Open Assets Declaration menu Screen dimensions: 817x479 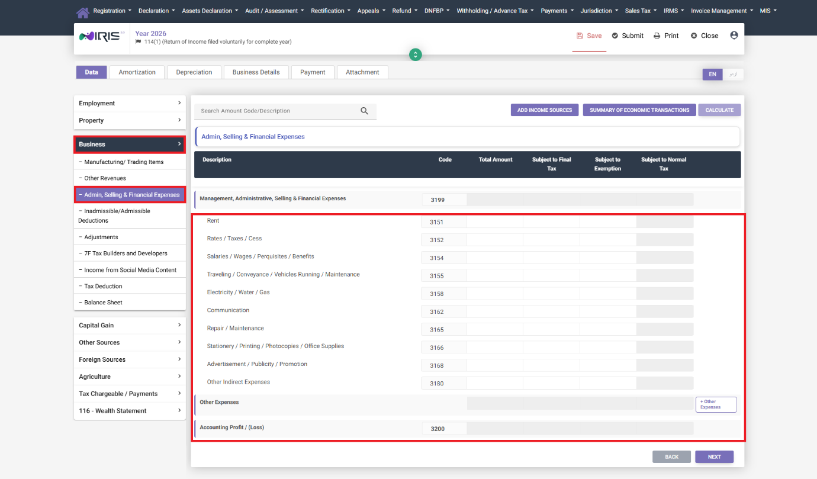[210, 11]
